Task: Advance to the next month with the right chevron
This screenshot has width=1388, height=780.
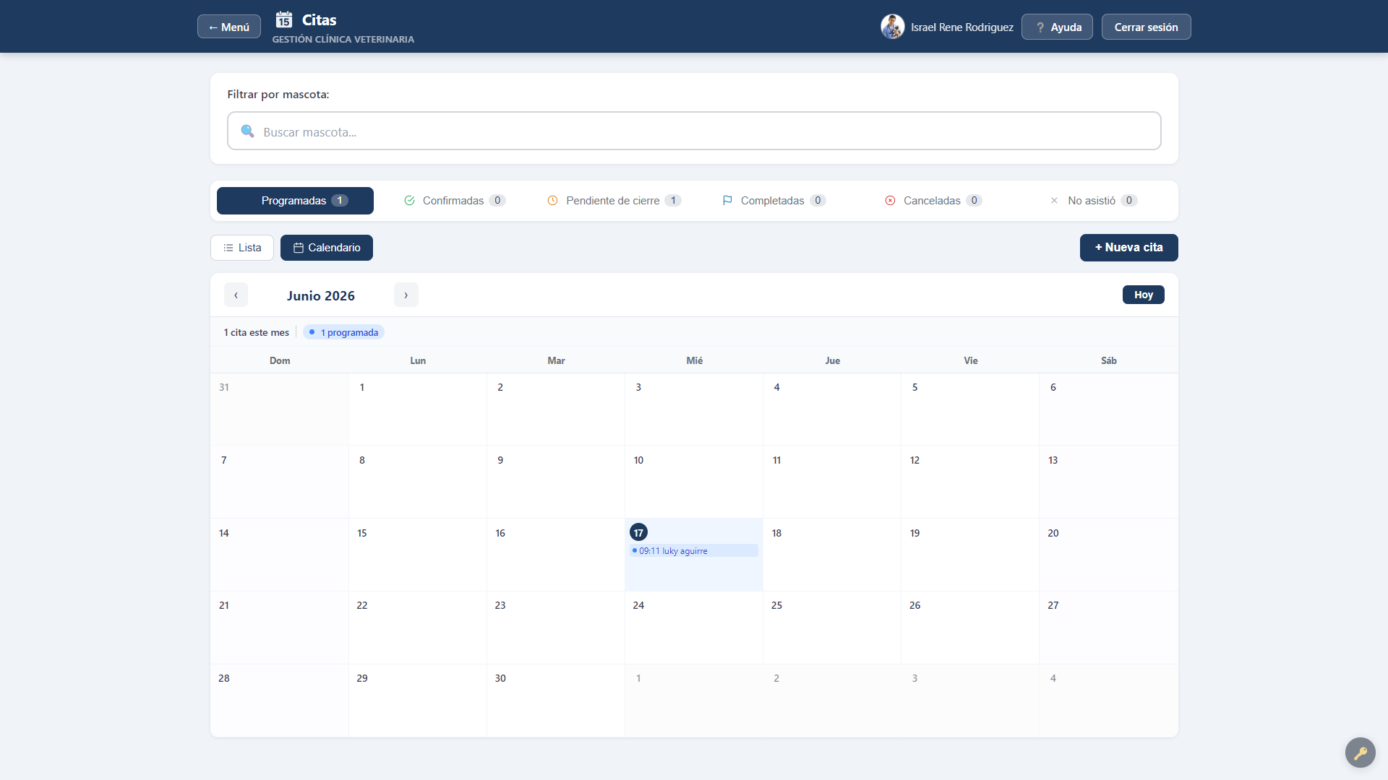Action: [406, 295]
